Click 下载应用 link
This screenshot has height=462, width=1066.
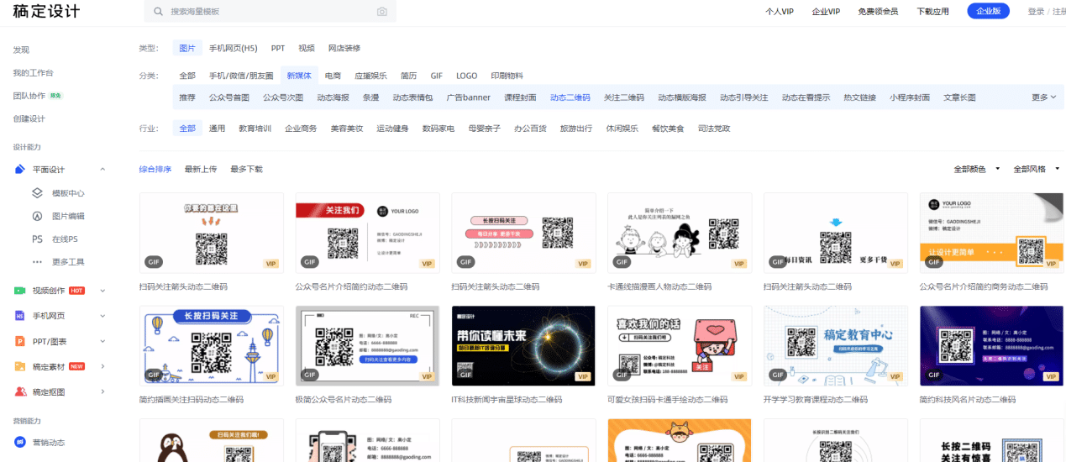click(x=932, y=12)
